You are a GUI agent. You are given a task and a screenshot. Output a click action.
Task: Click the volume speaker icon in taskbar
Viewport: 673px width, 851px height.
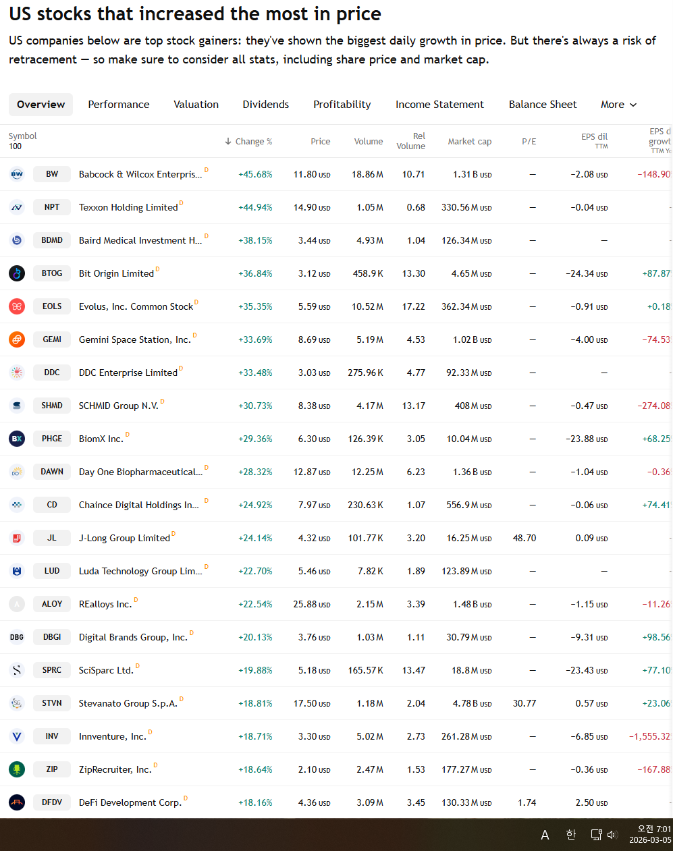pyautogui.click(x=612, y=835)
